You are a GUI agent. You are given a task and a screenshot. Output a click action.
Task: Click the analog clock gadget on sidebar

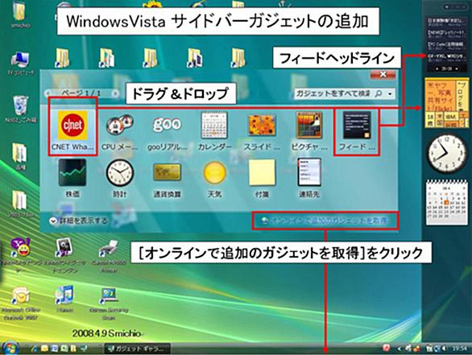coord(446,154)
